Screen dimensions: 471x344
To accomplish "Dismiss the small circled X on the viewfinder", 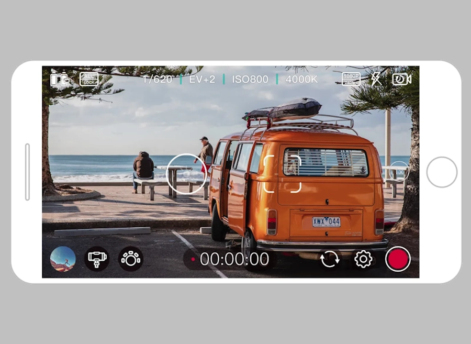I will (399, 172).
